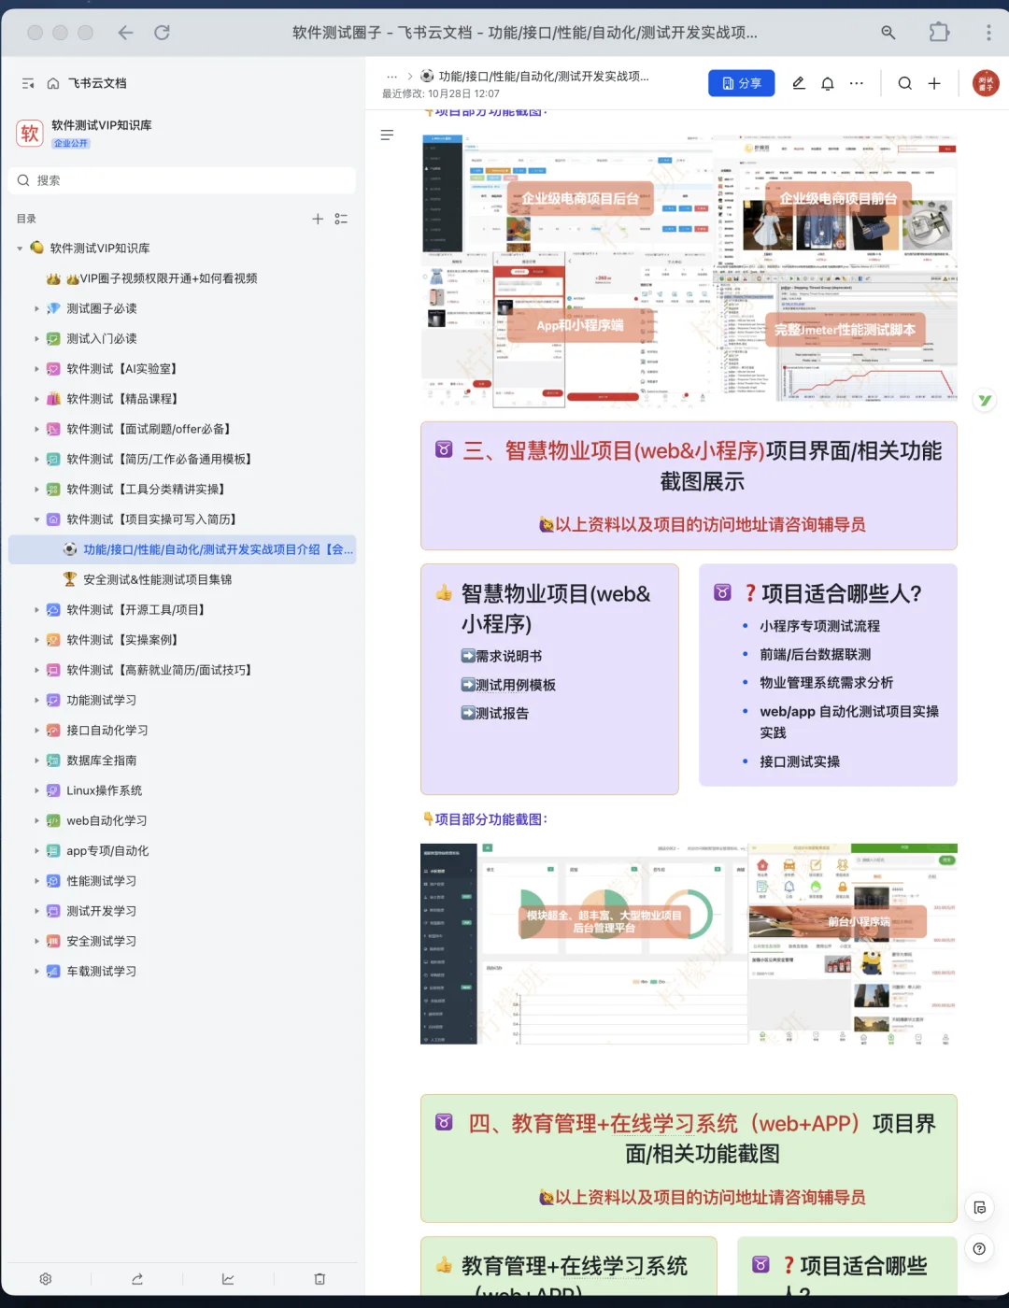
Task: Open the more options (...) menu in toolbar
Action: click(857, 83)
